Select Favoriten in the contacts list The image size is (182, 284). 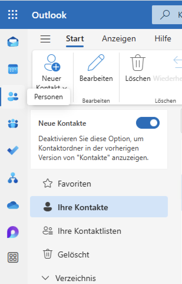click(99, 183)
